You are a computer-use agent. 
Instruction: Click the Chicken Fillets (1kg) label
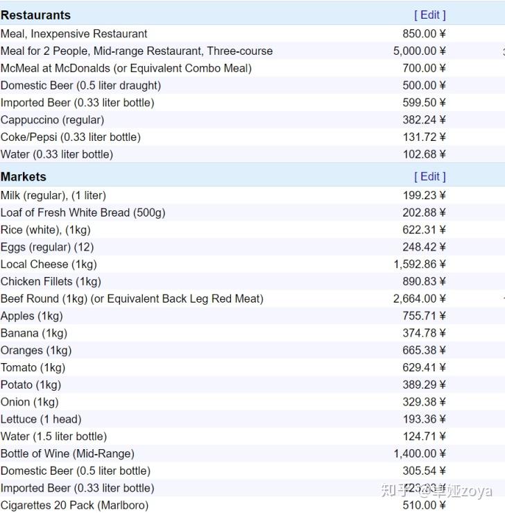point(51,281)
